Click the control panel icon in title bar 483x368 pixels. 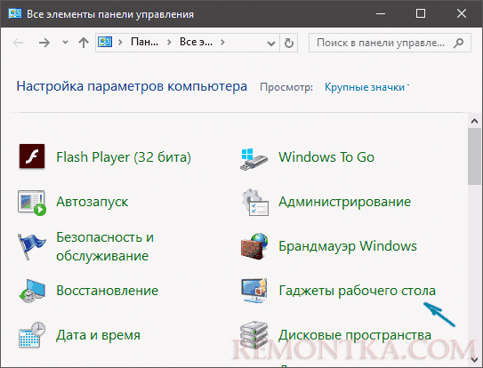(x=15, y=13)
